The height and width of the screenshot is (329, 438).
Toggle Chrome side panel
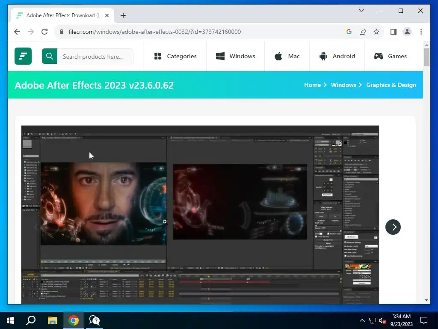(394, 32)
